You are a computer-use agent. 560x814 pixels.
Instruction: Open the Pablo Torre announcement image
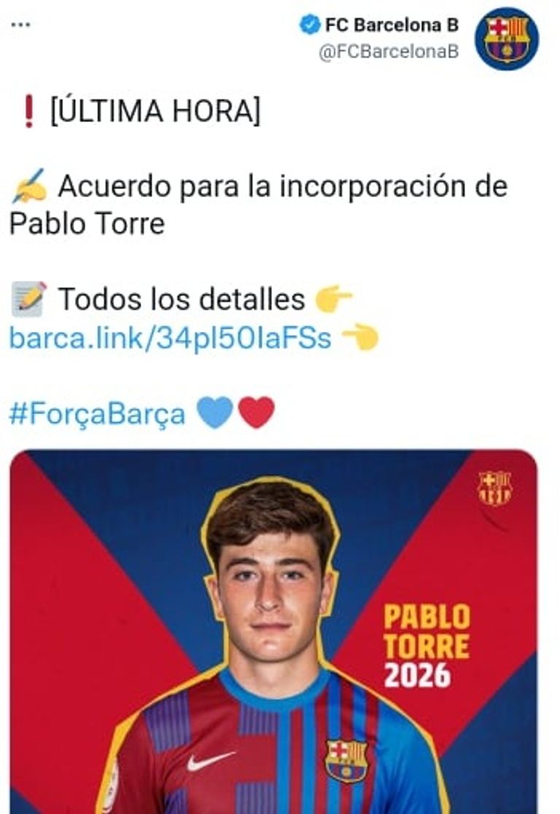tap(273, 631)
